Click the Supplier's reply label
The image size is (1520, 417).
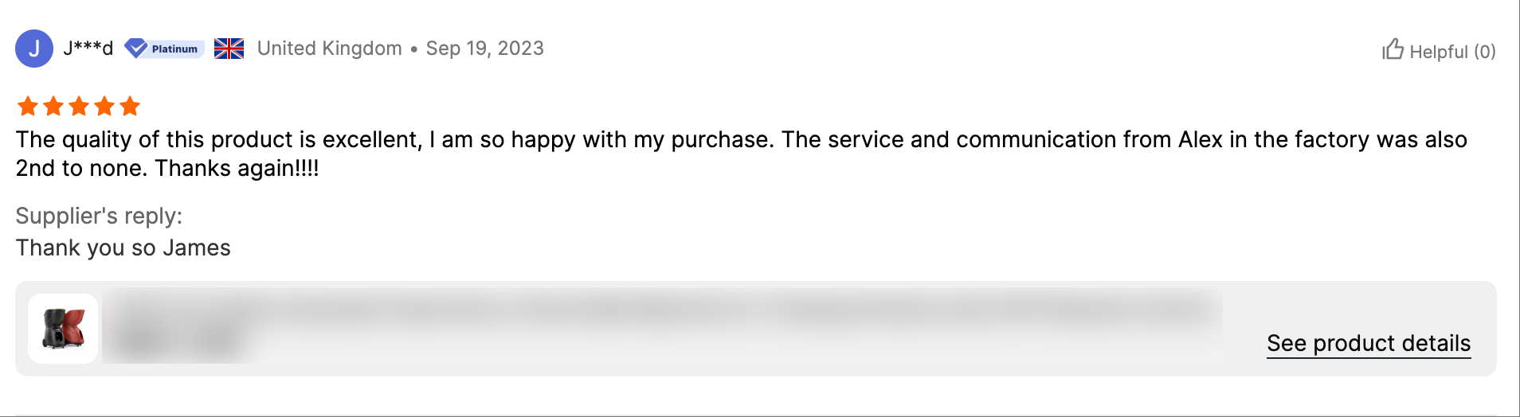pos(99,216)
